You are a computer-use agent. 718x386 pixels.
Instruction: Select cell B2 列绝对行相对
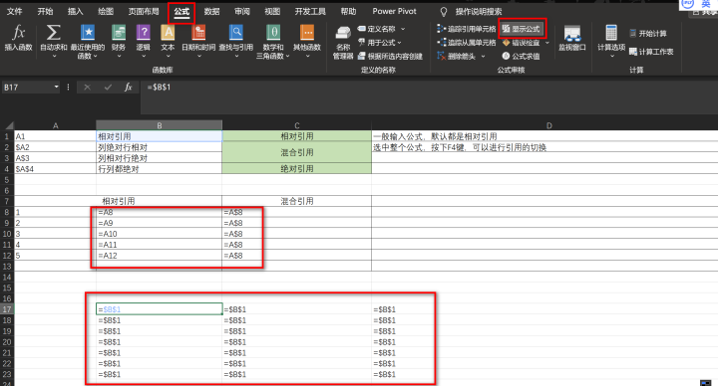(159, 147)
